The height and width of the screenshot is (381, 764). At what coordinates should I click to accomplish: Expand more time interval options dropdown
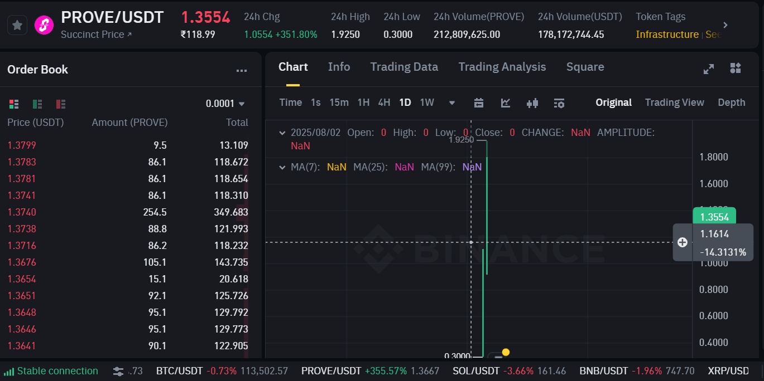pos(452,102)
